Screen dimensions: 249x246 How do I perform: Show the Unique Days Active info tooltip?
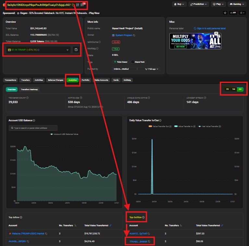pos(149,98)
